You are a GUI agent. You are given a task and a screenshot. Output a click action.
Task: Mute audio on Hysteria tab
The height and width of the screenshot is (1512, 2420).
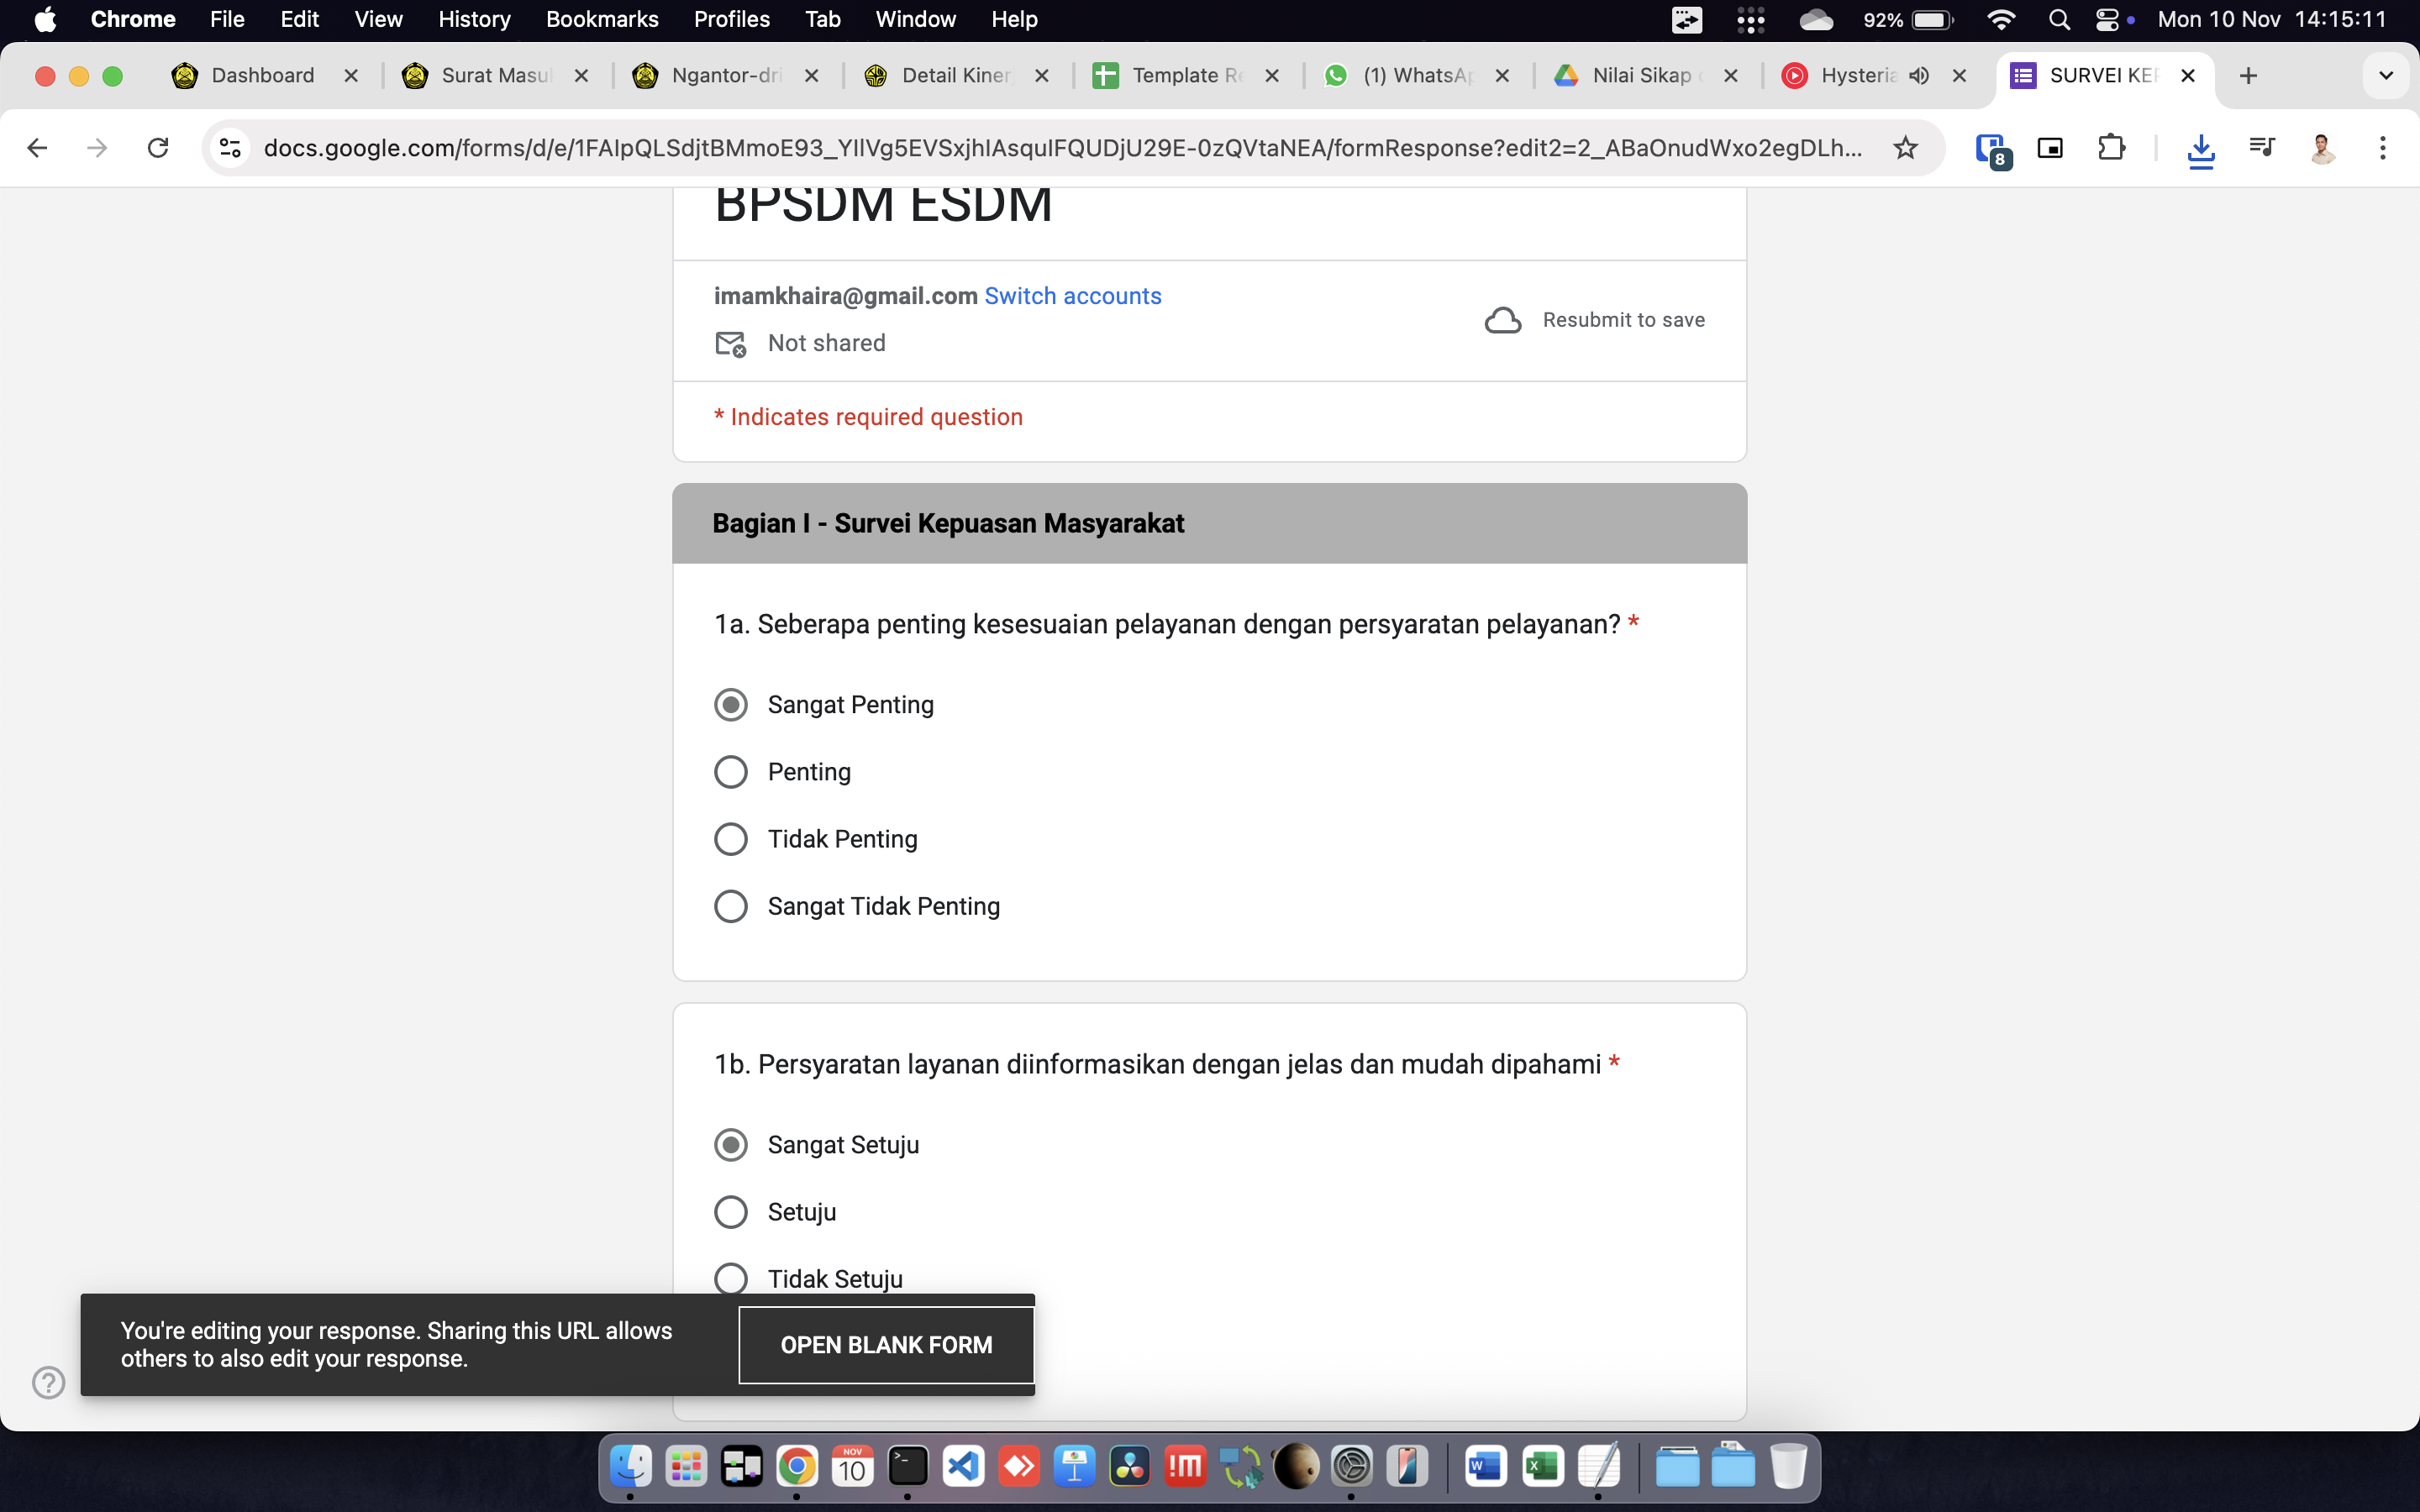point(1918,76)
